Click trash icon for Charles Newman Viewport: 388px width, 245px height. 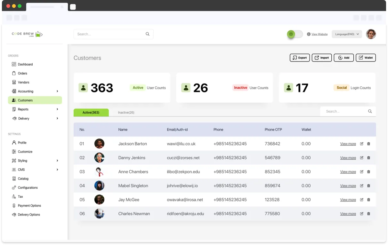pyautogui.click(x=368, y=214)
